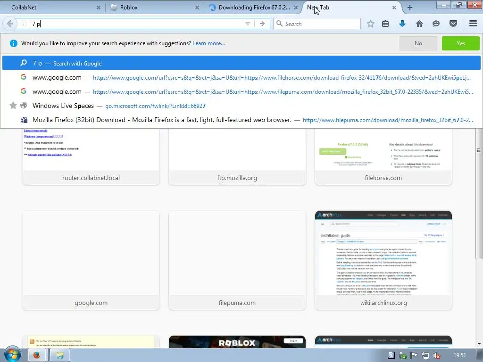Viewport: 483px width, 362px height.
Task: Close the CollabNet tab
Action: [99, 8]
